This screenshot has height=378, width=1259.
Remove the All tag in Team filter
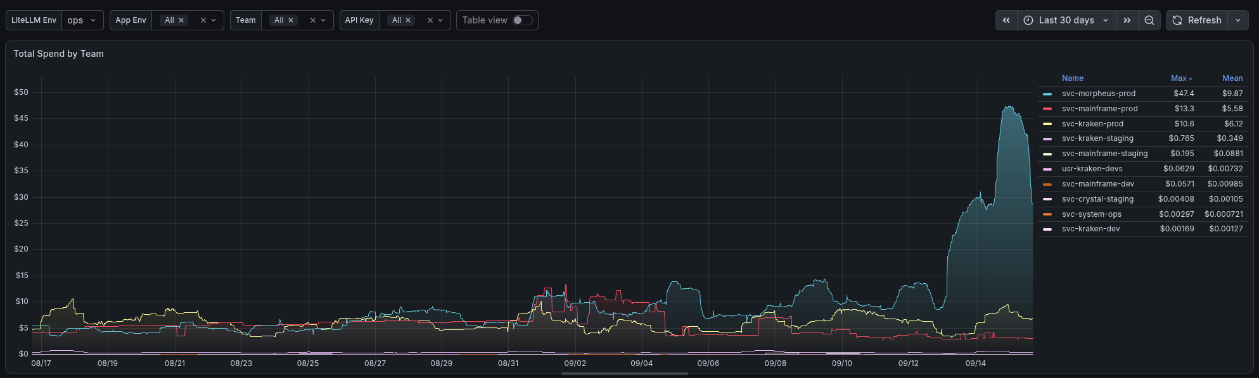click(x=291, y=20)
